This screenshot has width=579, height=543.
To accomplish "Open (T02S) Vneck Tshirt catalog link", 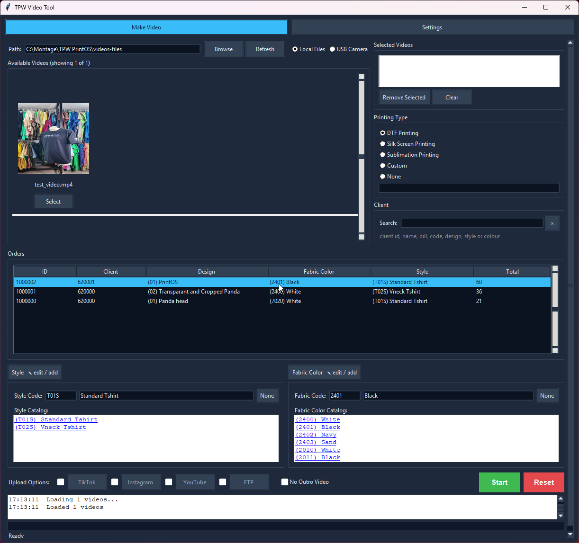I will point(51,427).
